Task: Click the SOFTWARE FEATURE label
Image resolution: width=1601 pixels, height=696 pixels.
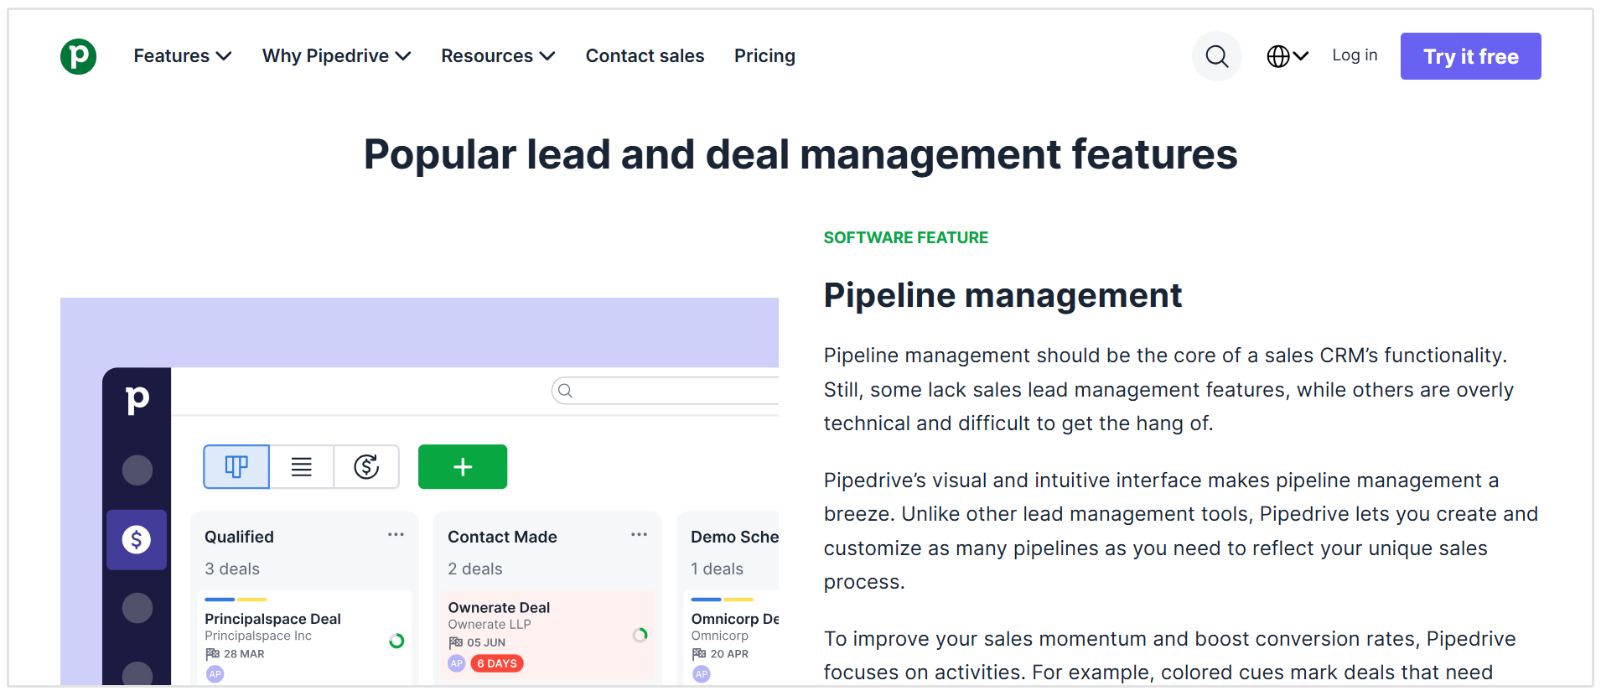Action: [x=905, y=237]
